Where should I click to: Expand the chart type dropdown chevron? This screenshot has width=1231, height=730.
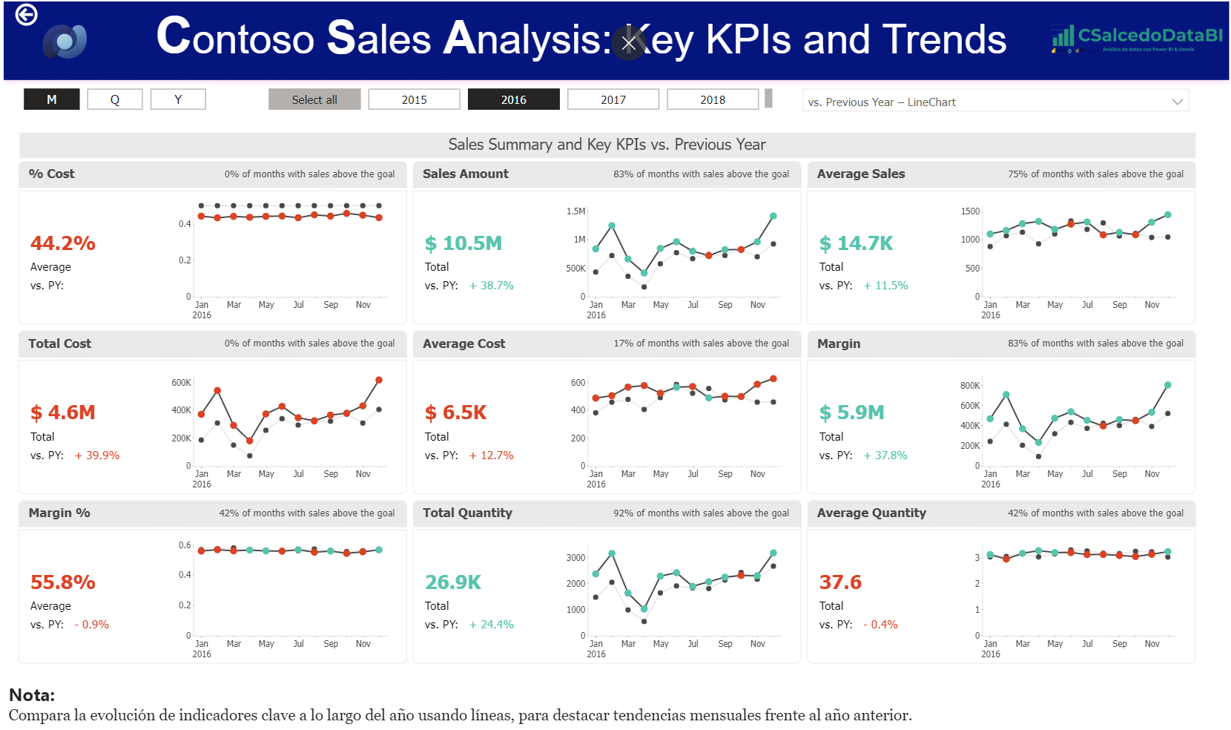tap(1177, 102)
